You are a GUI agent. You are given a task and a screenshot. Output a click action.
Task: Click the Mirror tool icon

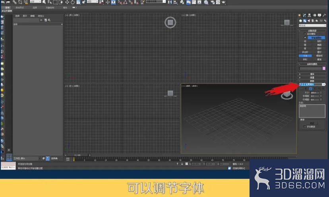point(170,2)
